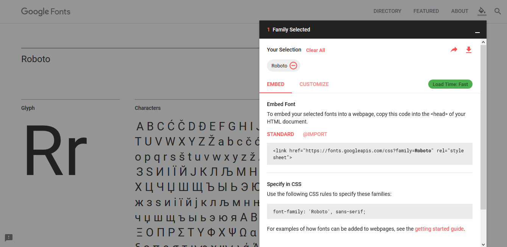Click the share selection arrow icon
The width and height of the screenshot is (507, 247).
(x=454, y=50)
